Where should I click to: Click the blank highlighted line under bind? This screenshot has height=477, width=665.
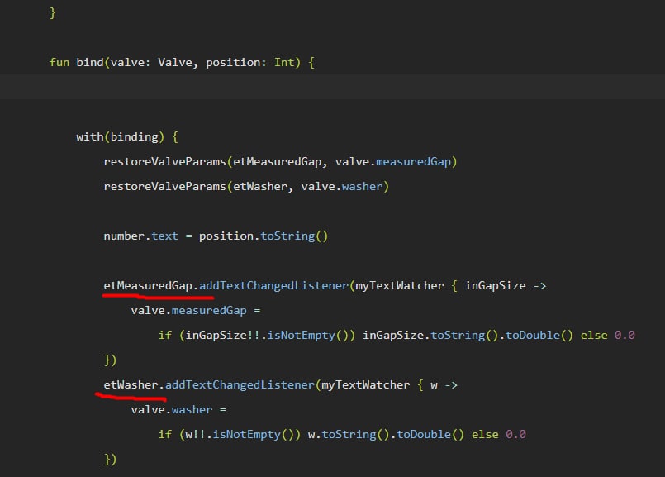tap(332, 87)
